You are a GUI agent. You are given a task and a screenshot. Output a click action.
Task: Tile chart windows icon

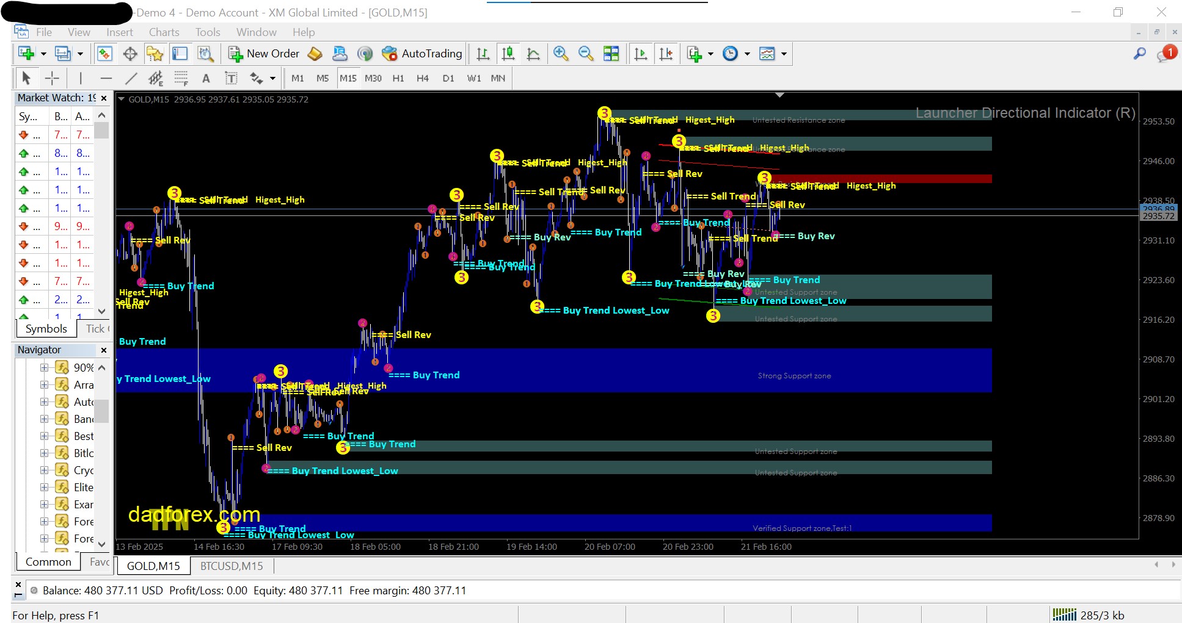(x=611, y=54)
